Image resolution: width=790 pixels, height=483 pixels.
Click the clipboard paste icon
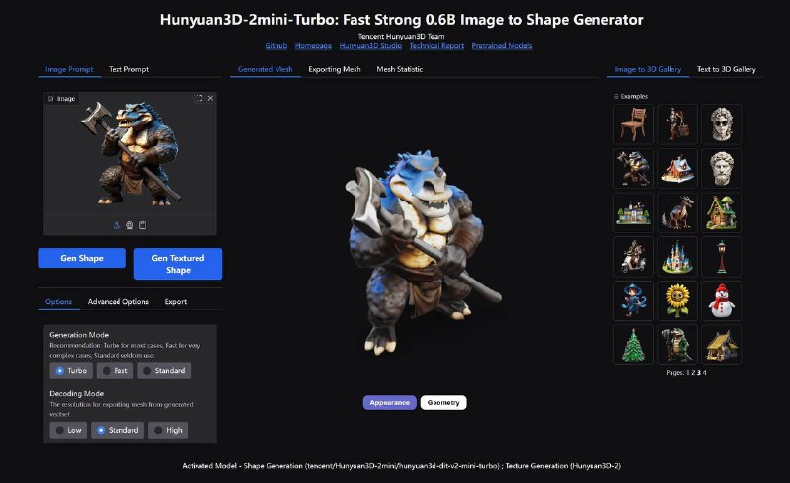143,225
